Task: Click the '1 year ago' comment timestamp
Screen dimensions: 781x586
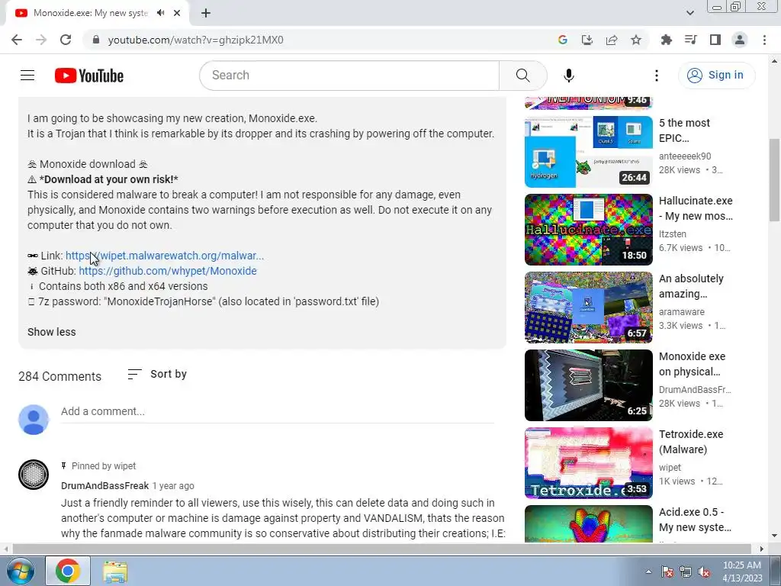Action: [173, 486]
